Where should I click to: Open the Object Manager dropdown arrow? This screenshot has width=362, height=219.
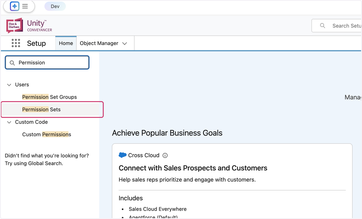point(125,44)
